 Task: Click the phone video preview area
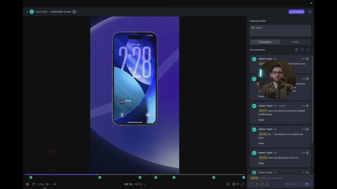[135, 95]
